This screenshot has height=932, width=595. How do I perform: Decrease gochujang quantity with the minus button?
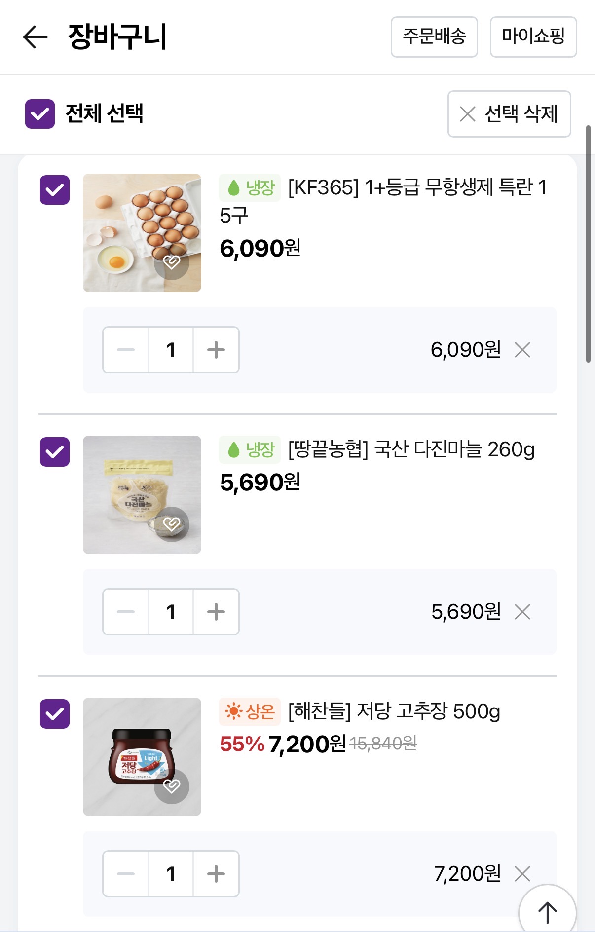[126, 874]
